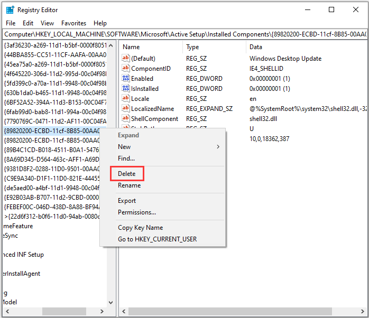Select the {630b1da0-b465-11d1-9948 key
This screenshot has height=318, width=369.
click(56, 92)
